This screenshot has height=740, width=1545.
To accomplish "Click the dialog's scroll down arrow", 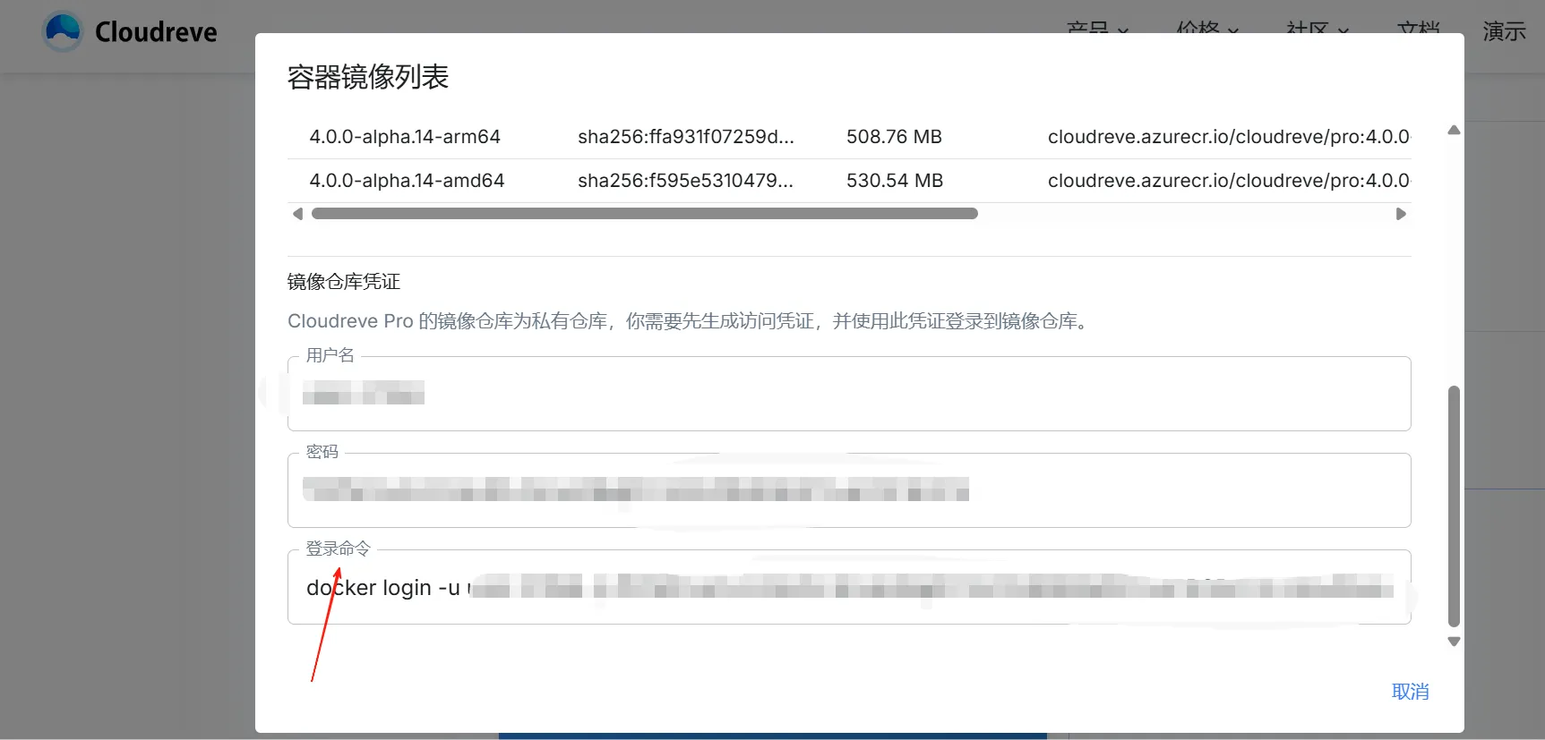I will click(1454, 641).
